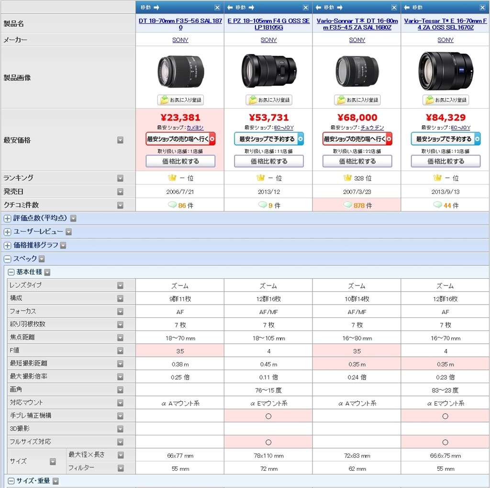Open sort dropdown for 焦点距離 row
Image resolution: width=490 pixels, height=488 pixels.
(120, 338)
